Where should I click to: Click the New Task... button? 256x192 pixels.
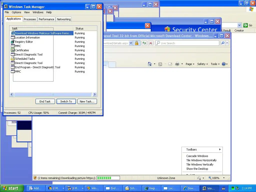coord(87,101)
